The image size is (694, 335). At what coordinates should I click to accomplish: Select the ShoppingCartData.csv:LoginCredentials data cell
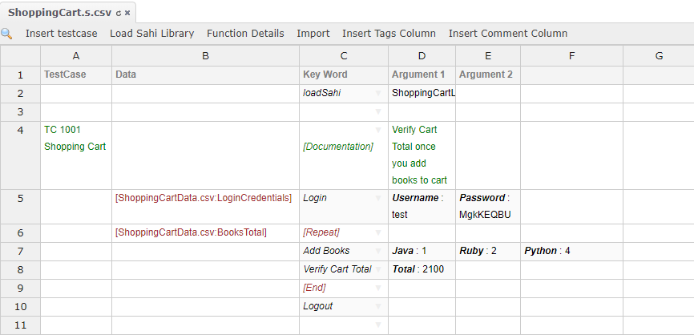(x=204, y=197)
